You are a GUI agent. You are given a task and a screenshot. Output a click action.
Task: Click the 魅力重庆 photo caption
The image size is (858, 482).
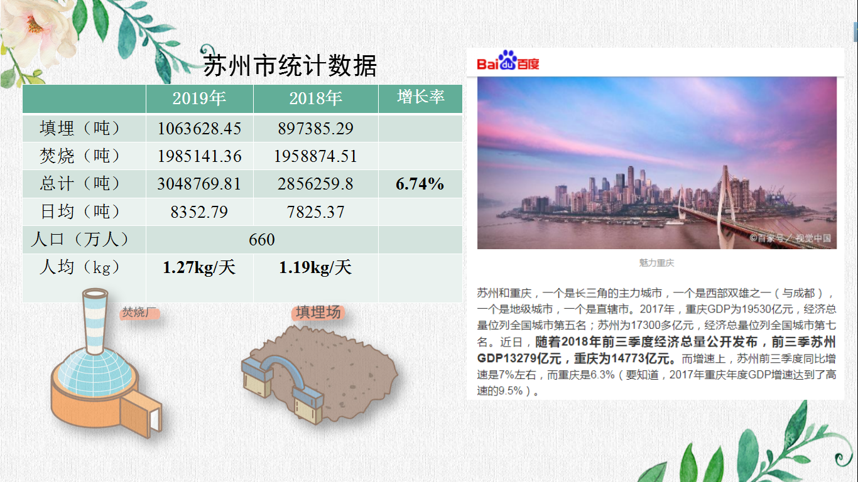(x=656, y=263)
